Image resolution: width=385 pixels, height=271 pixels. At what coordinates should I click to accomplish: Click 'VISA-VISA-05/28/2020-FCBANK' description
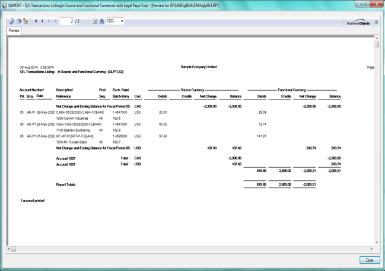[x=78, y=124]
